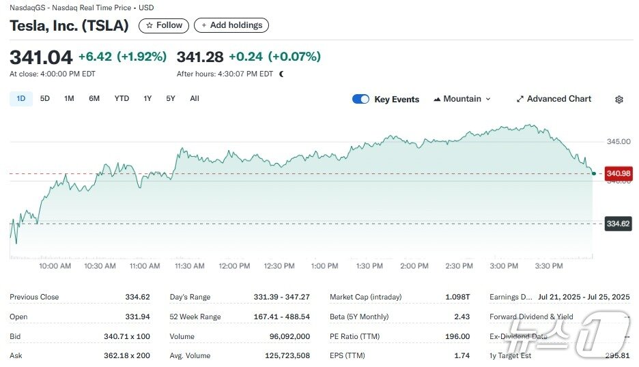Screen dimensions: 639x367
Task: Click the Forward Dividend & Yield label
Action: (531, 317)
